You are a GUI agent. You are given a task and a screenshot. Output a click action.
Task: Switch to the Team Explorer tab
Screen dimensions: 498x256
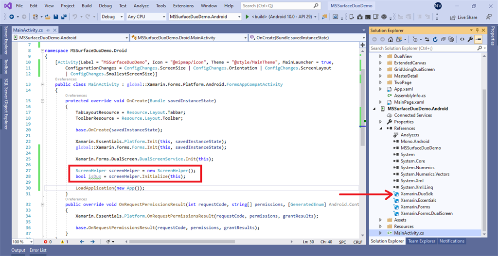click(422, 241)
